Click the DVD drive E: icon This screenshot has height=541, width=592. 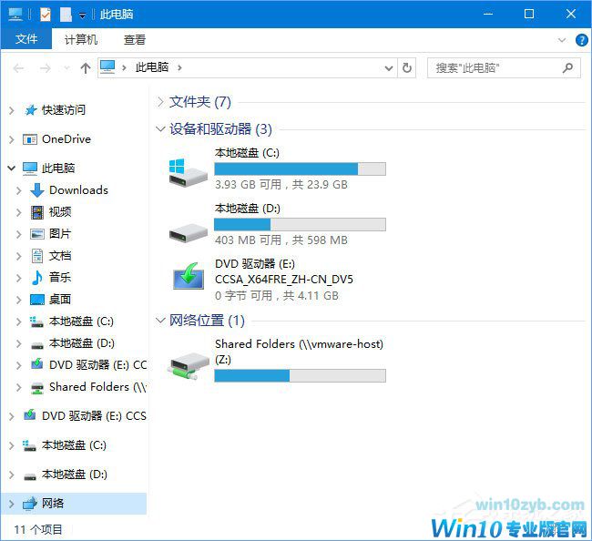(189, 276)
